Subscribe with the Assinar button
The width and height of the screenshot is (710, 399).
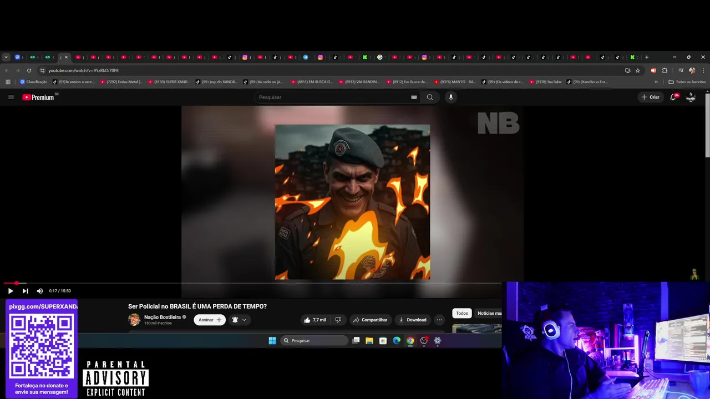(x=209, y=320)
